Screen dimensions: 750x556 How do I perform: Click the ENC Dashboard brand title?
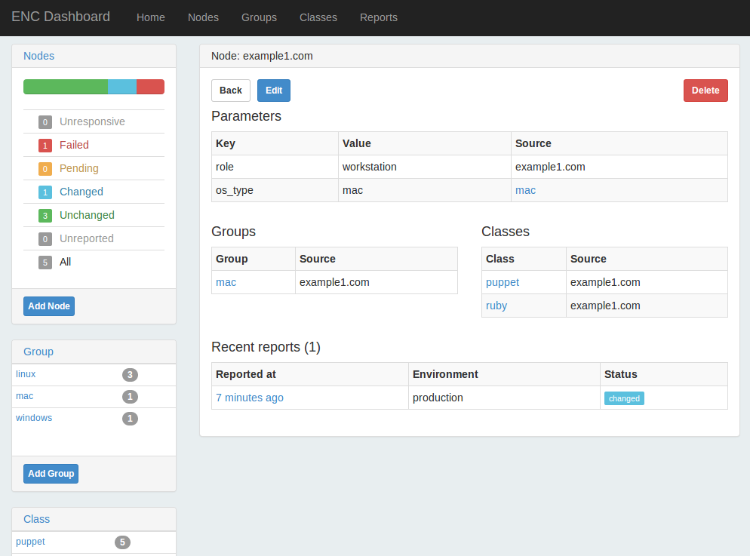tap(60, 17)
